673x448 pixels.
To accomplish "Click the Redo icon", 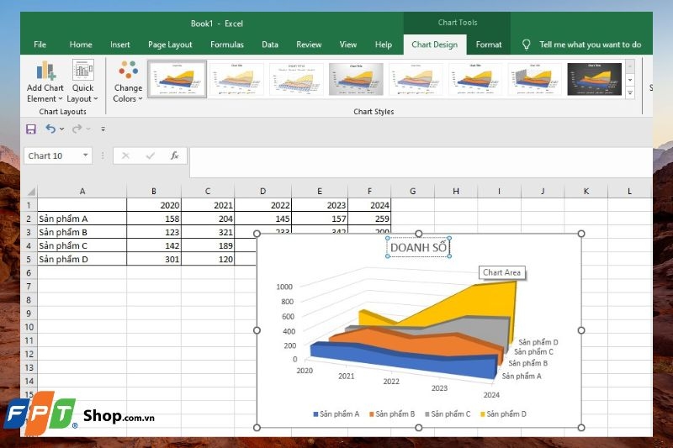I will click(77, 129).
